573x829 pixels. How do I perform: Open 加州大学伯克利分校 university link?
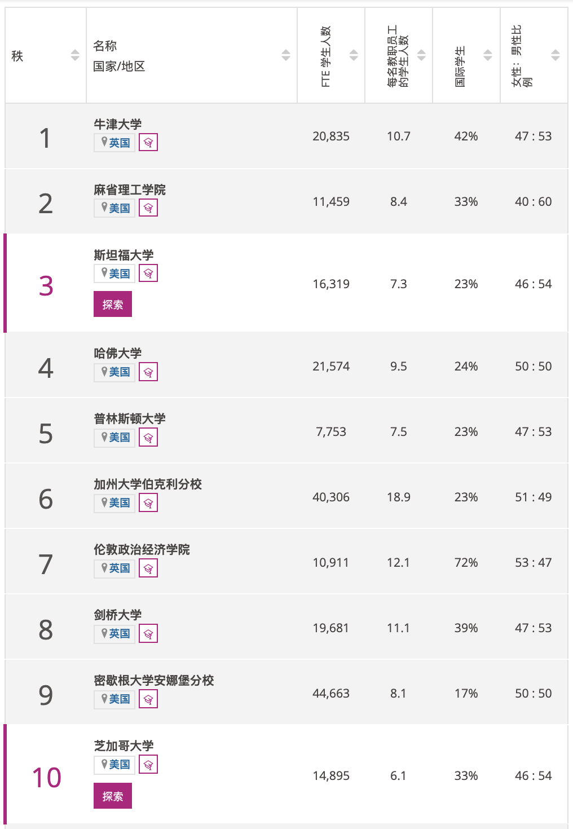tap(148, 484)
